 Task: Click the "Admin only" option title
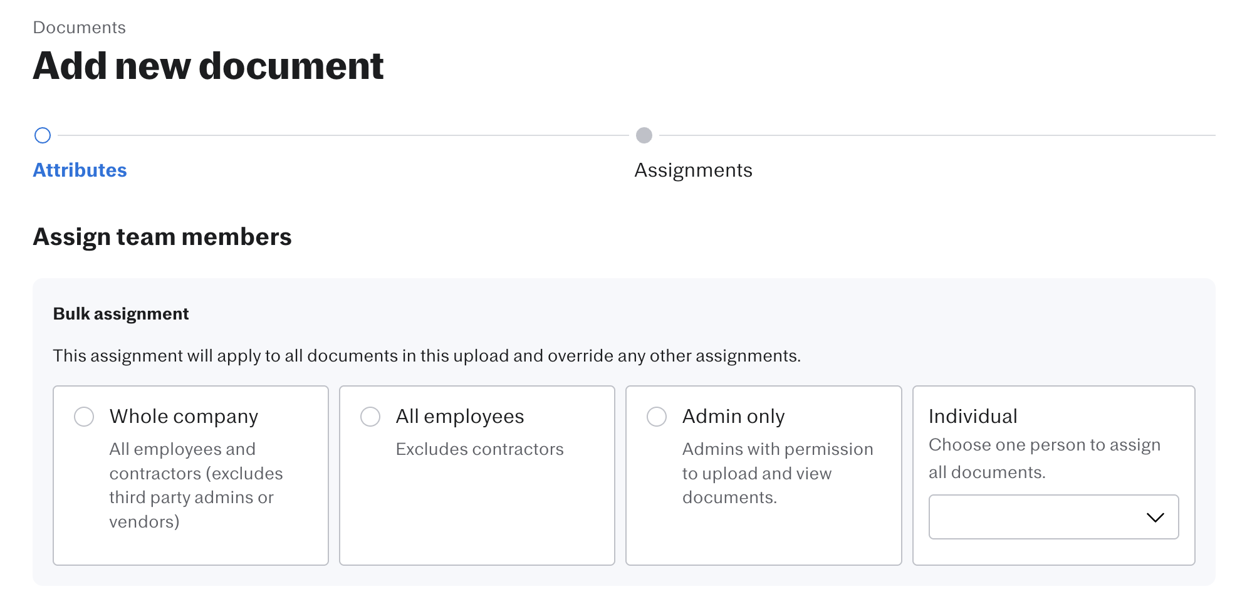[733, 417]
